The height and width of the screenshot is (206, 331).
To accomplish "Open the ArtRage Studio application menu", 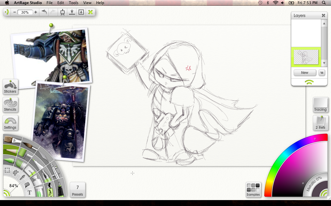I will click(x=28, y=3).
